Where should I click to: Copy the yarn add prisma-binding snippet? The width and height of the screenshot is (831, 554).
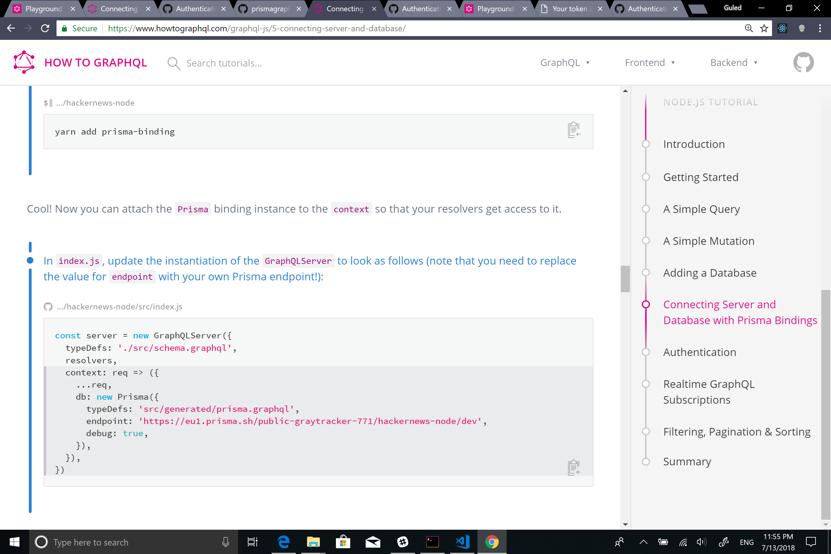[573, 130]
